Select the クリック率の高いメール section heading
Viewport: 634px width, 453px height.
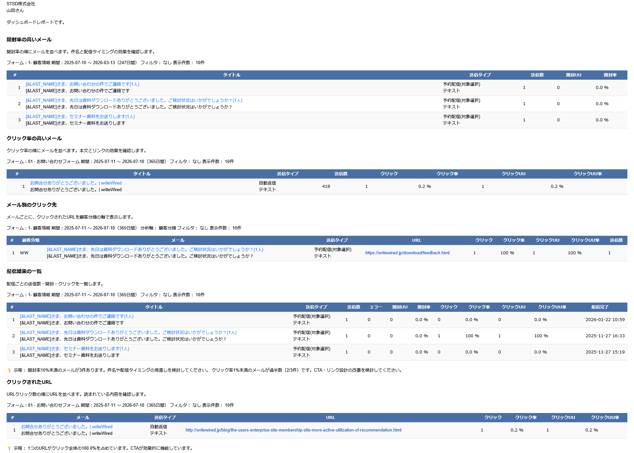(34, 139)
